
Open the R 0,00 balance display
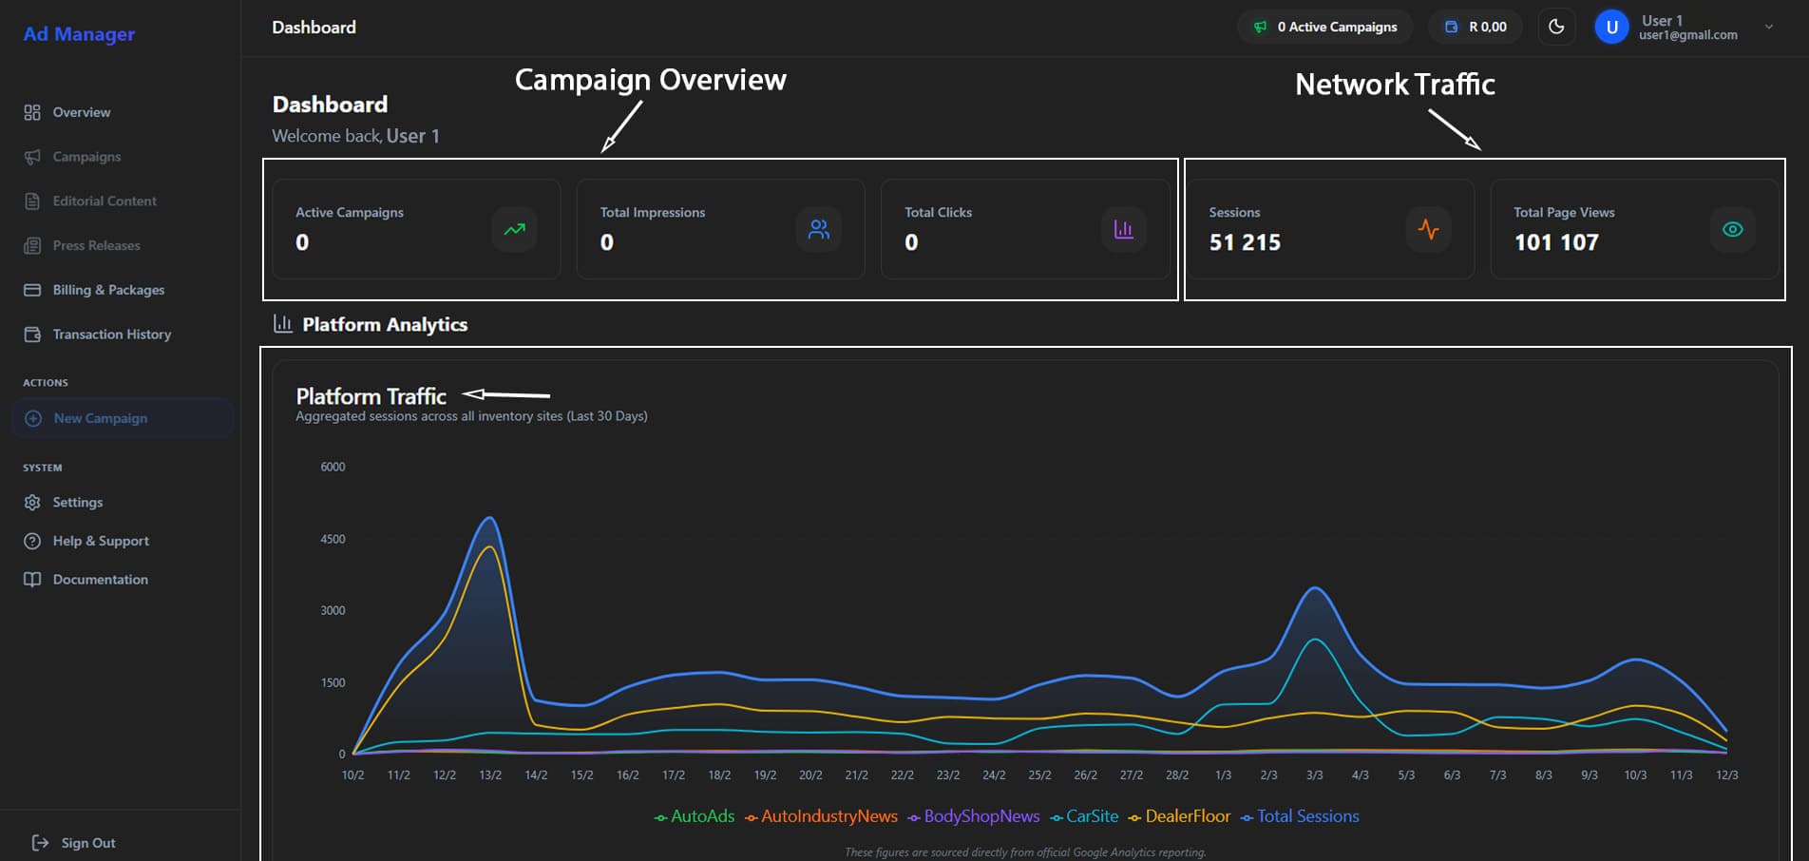pos(1475,27)
